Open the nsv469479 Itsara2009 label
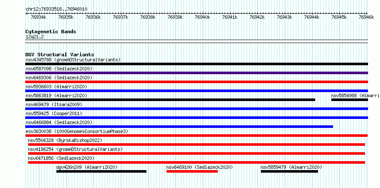This screenshot has width=380, height=188. point(54,104)
